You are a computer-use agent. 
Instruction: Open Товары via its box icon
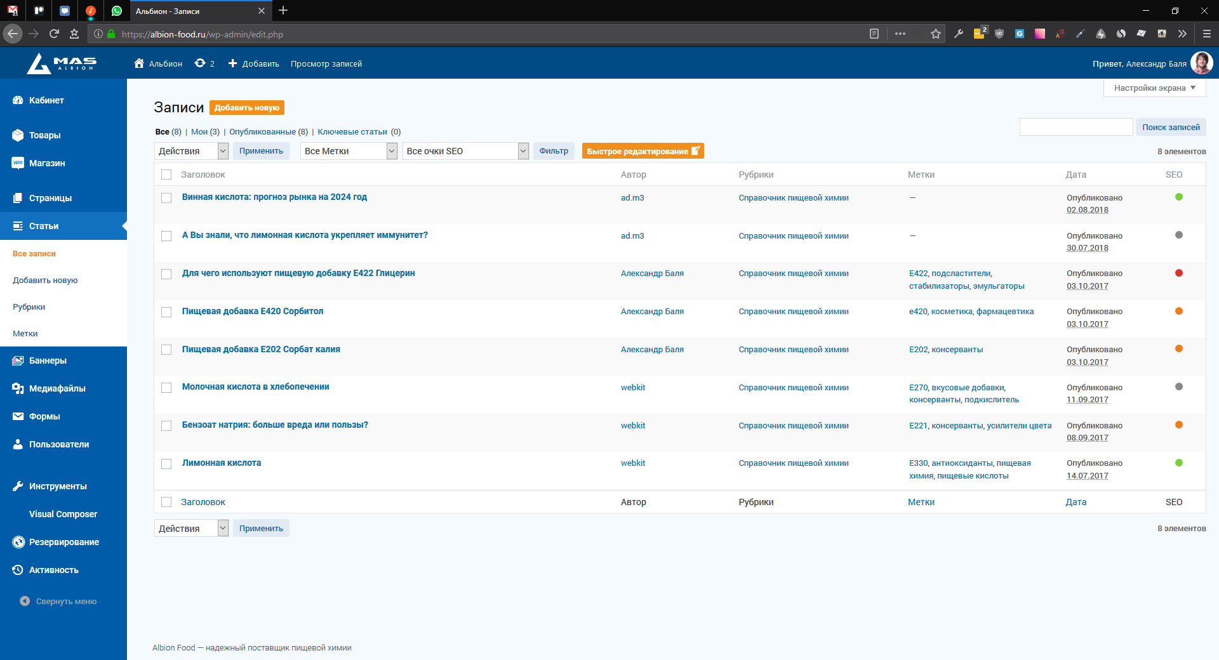pos(18,135)
